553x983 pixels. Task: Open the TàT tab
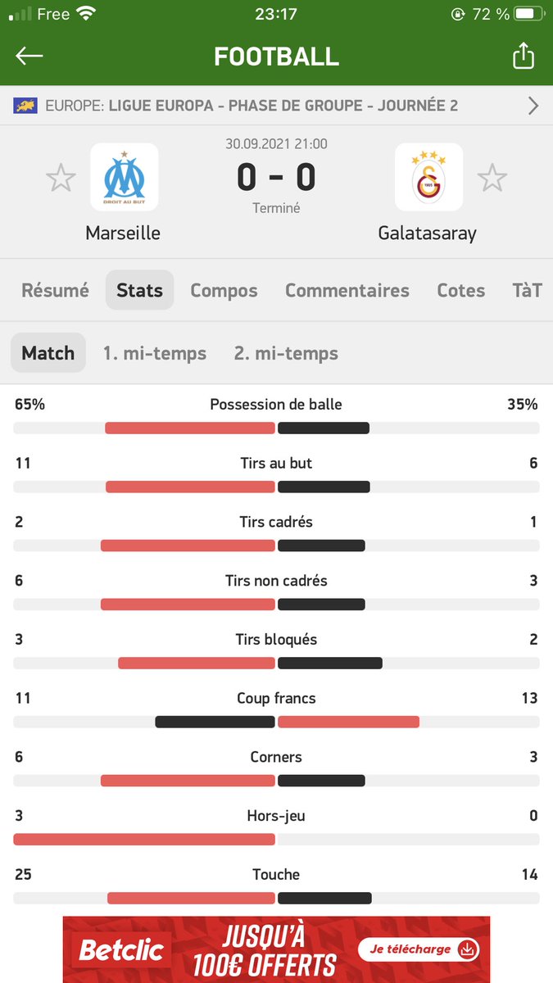pyautogui.click(x=527, y=290)
